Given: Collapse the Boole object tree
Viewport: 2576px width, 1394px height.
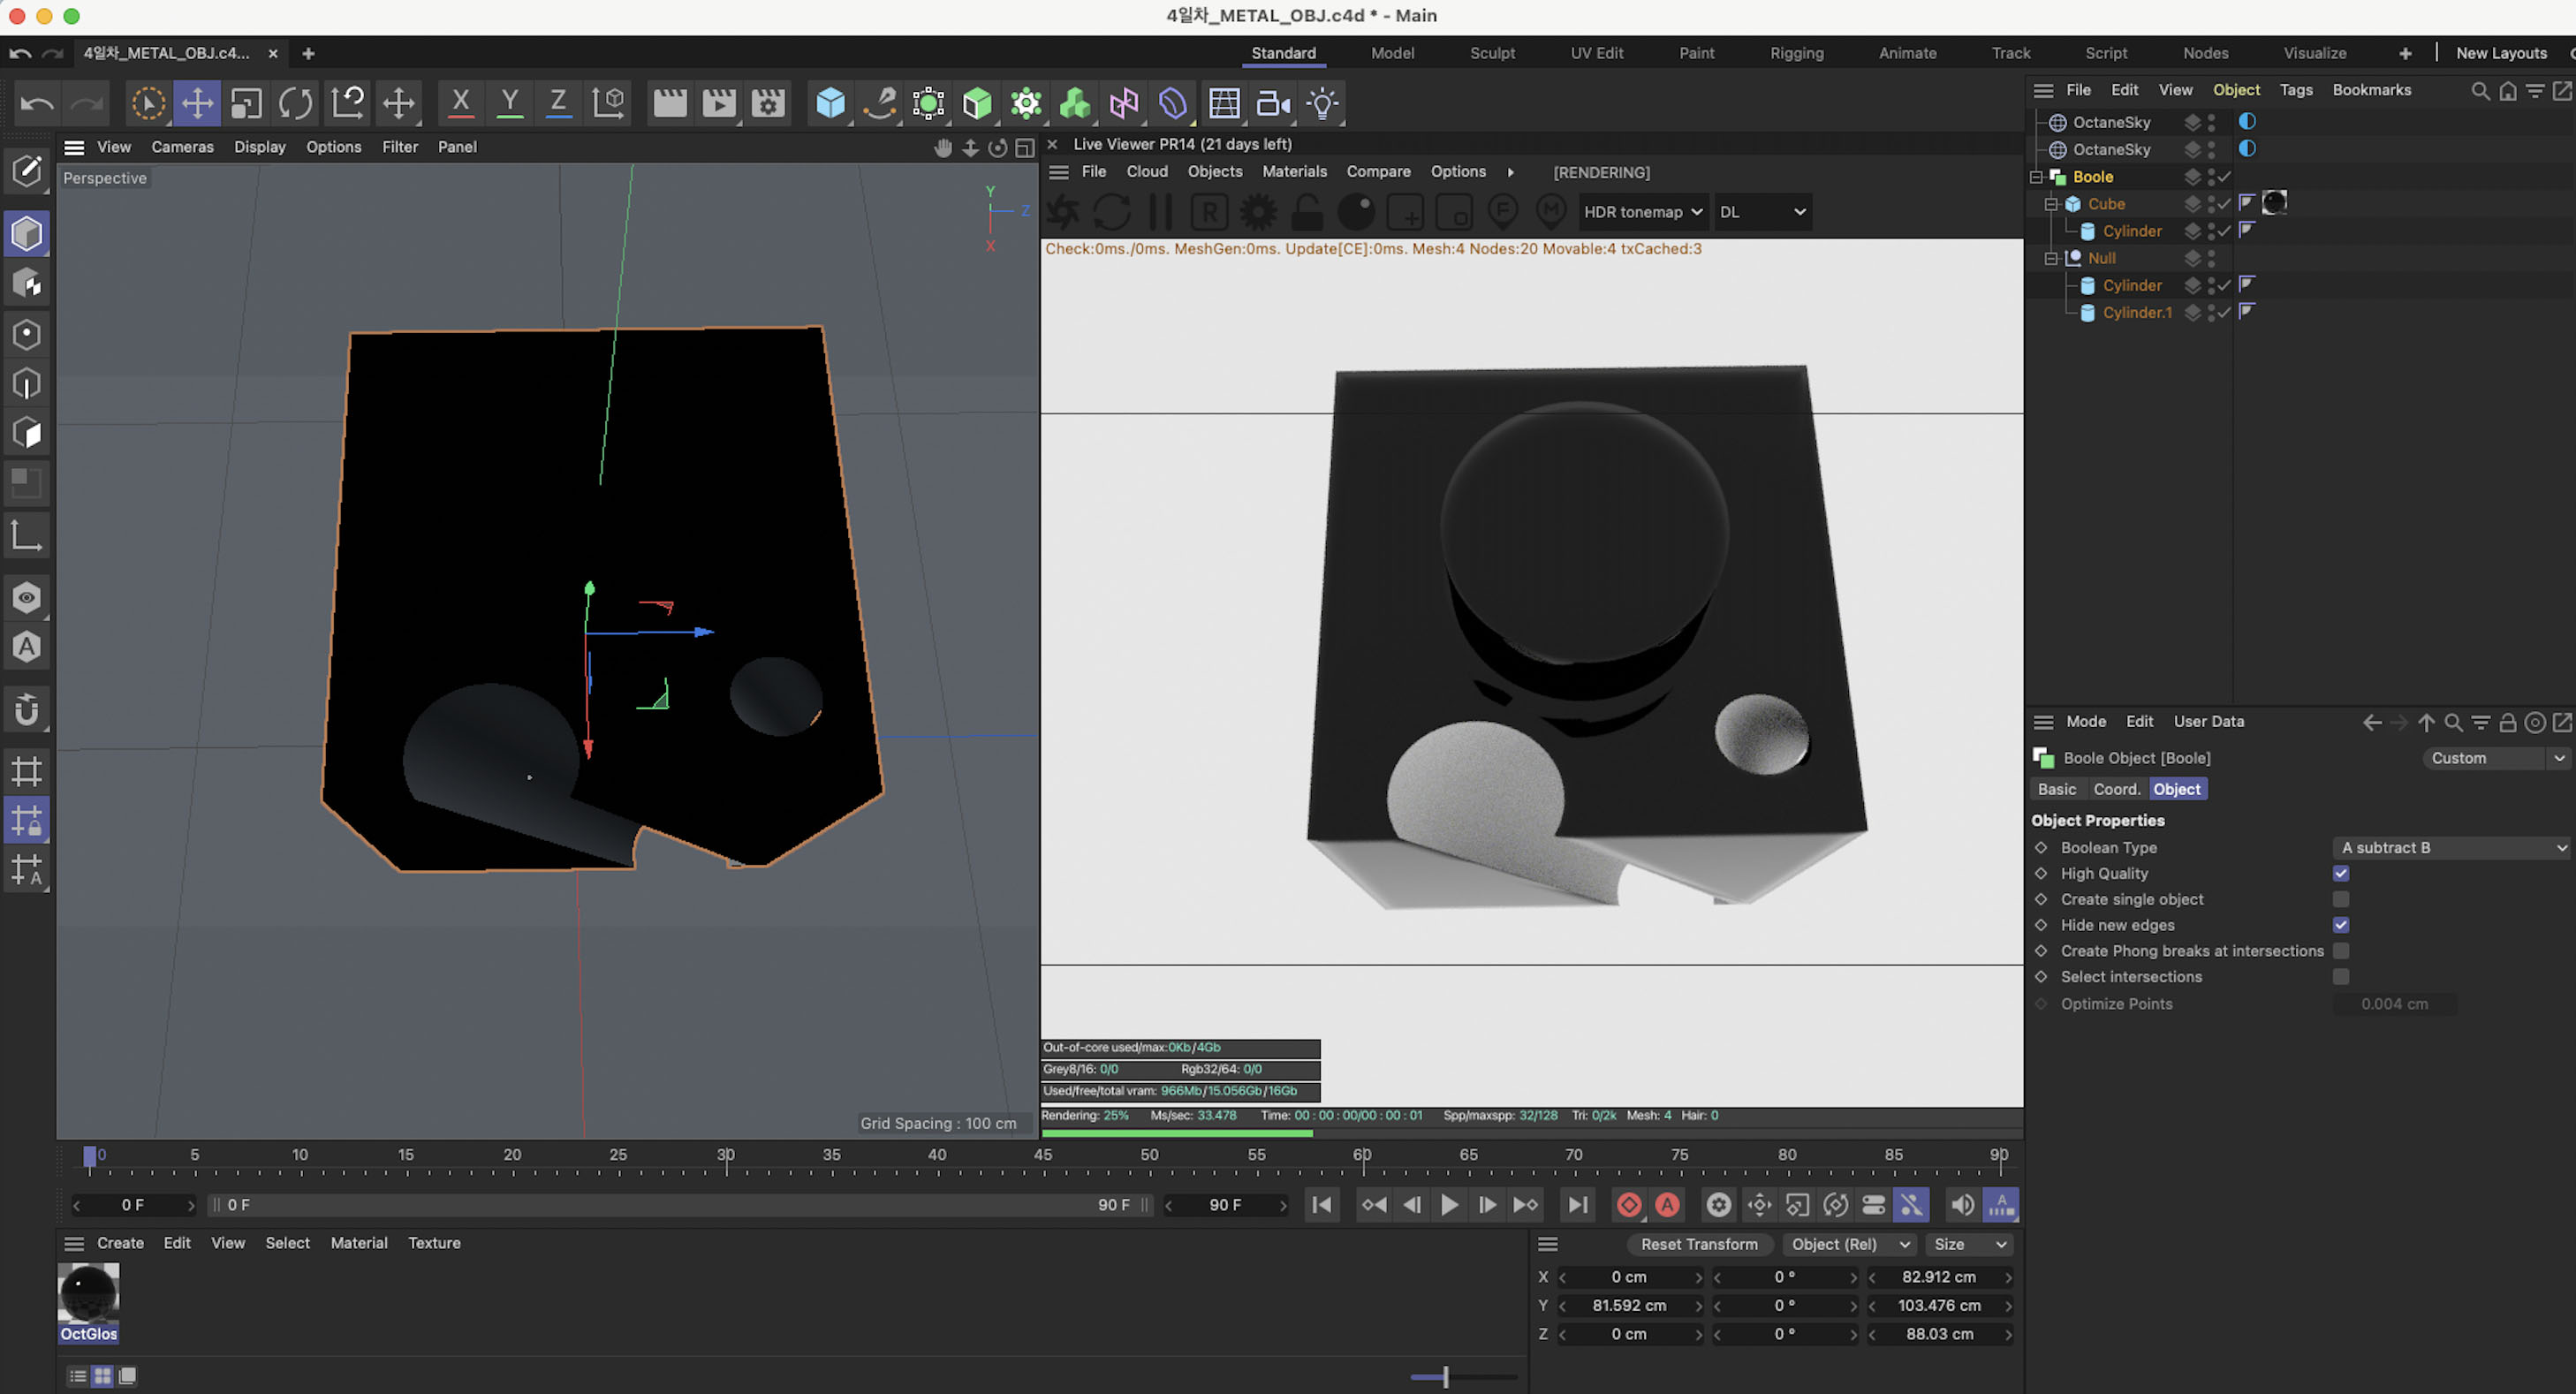Looking at the screenshot, I should pyautogui.click(x=2036, y=177).
